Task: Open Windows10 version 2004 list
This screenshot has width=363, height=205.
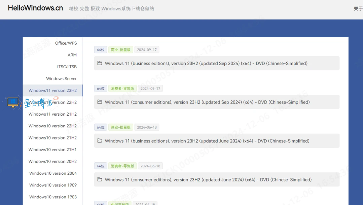Action: point(53,173)
